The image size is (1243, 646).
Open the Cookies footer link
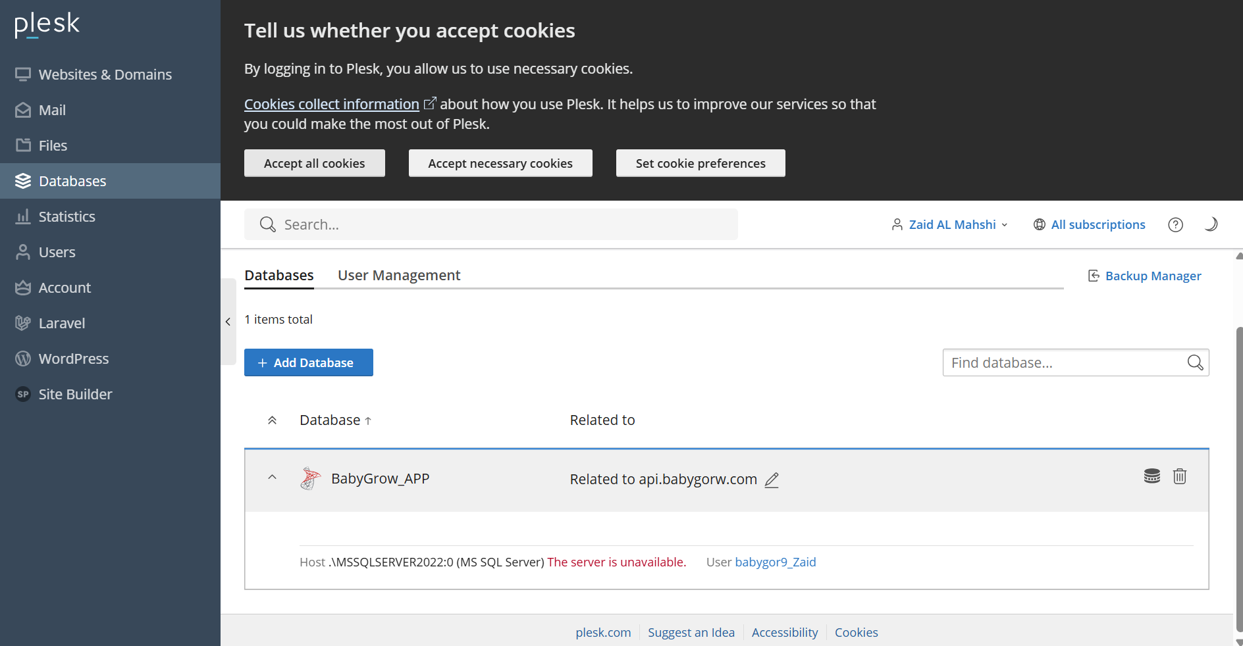857,632
